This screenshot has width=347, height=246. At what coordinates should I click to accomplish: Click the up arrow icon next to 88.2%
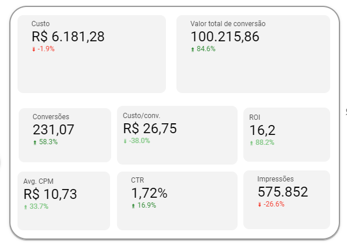click(x=251, y=143)
